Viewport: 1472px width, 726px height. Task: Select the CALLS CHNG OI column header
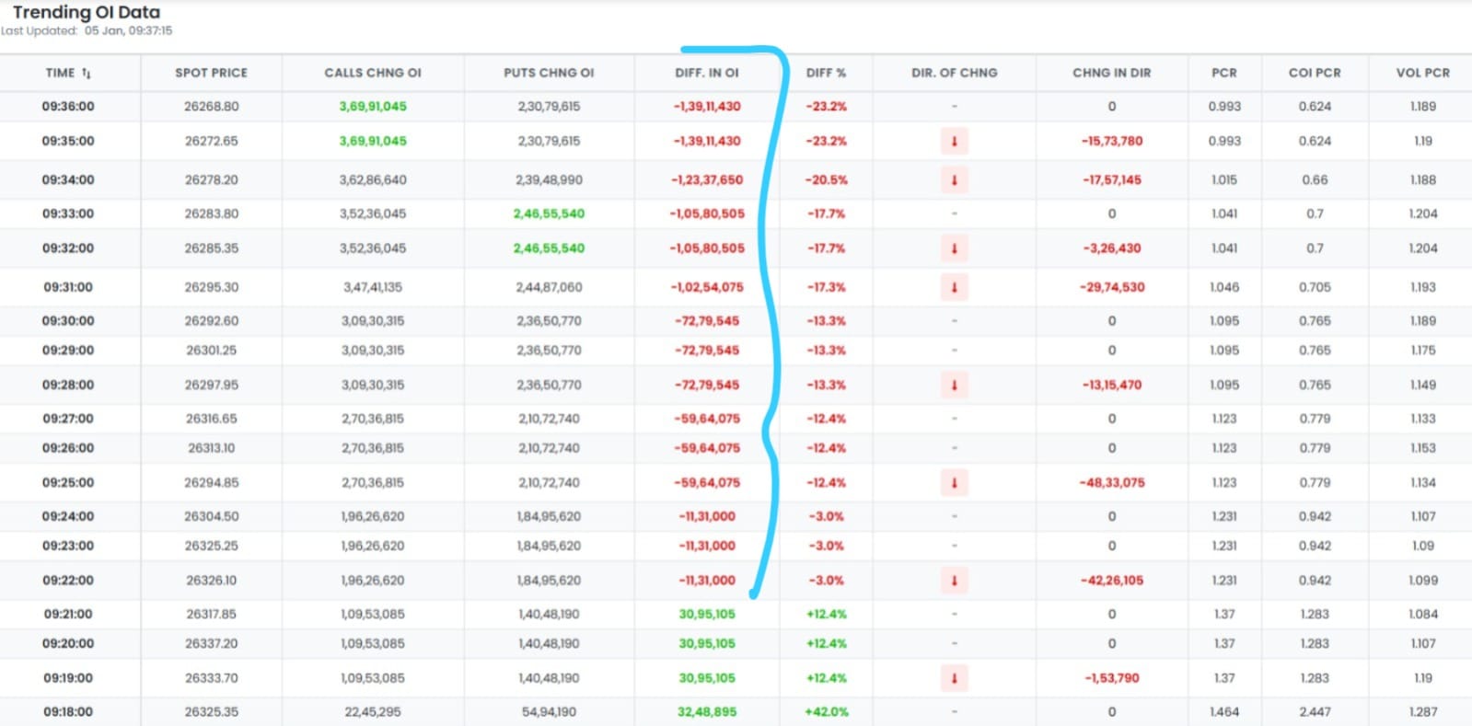(x=373, y=73)
